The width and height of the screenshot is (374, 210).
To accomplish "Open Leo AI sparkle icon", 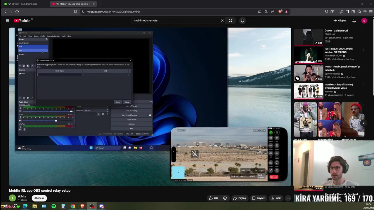I will pos(359,12).
